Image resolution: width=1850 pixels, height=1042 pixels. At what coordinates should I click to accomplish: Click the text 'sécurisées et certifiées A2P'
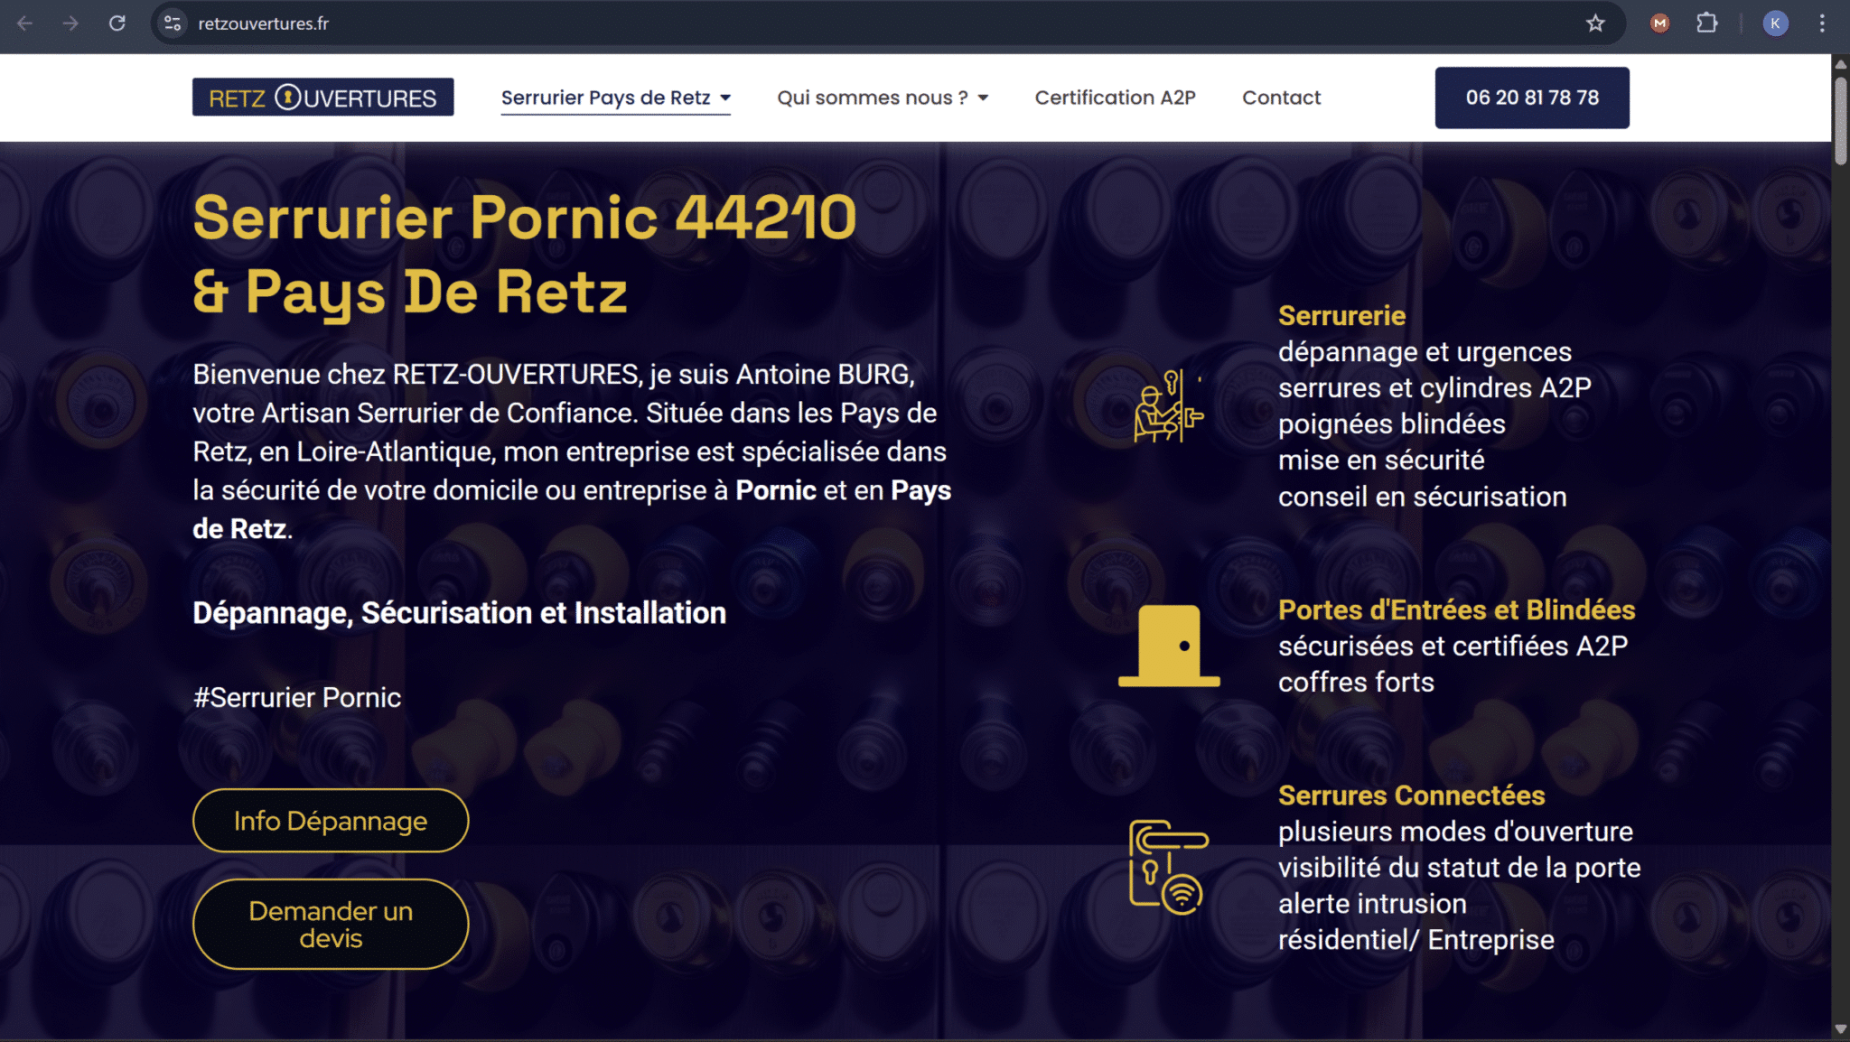1453,646
